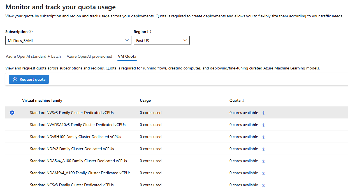348x191 pixels.
Task: Click the quota info icon in NVSv3 row
Action: click(263, 113)
